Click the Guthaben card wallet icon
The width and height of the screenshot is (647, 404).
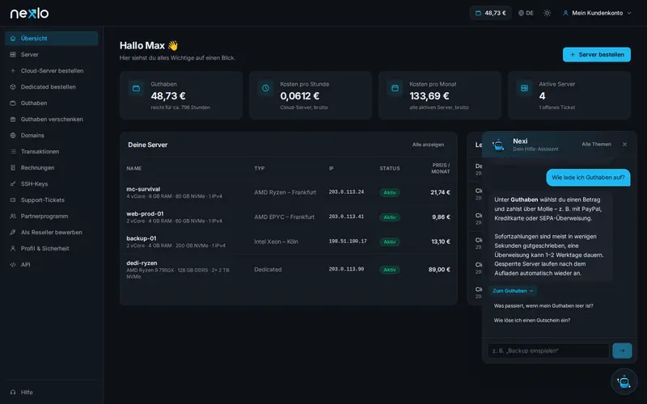coord(136,88)
